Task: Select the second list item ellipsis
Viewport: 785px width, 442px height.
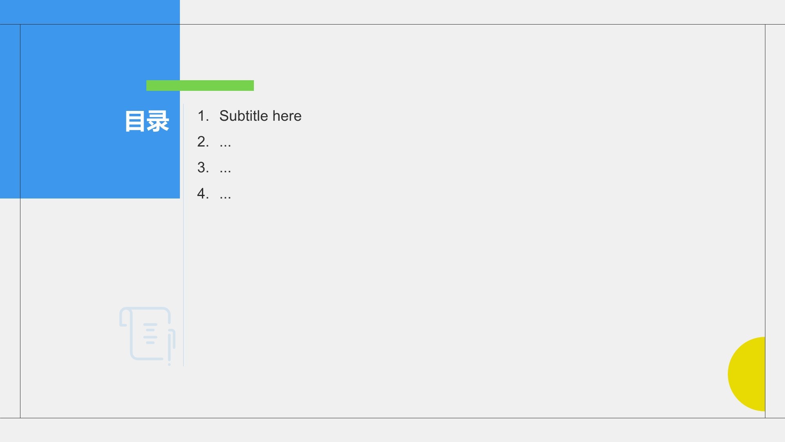Action: [x=225, y=142]
